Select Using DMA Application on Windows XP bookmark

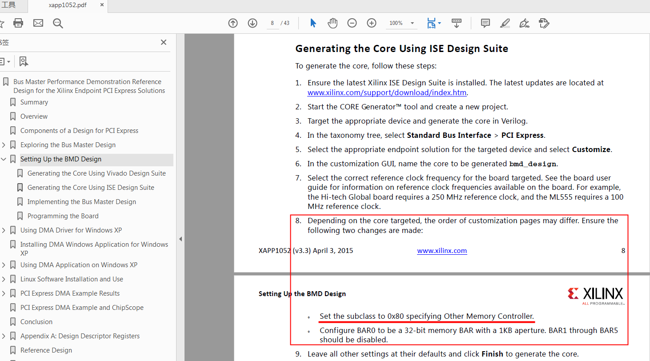(79, 265)
